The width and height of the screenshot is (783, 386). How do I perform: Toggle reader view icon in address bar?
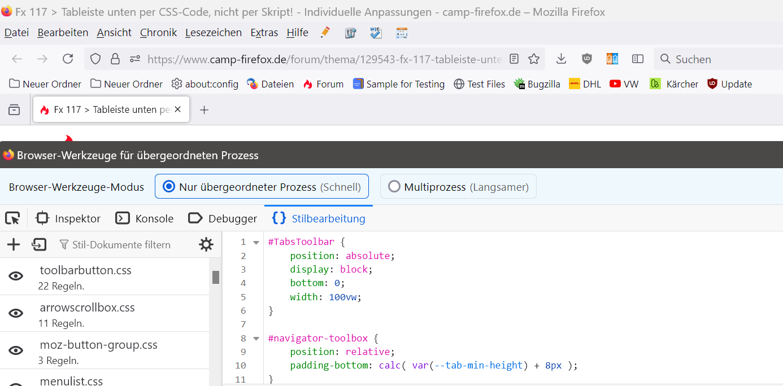tap(514, 59)
